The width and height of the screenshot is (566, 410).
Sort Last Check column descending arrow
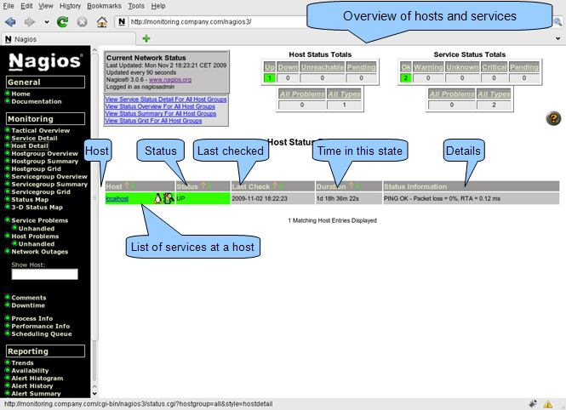coord(281,185)
